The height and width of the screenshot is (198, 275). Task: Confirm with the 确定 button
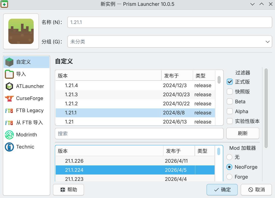(222, 190)
